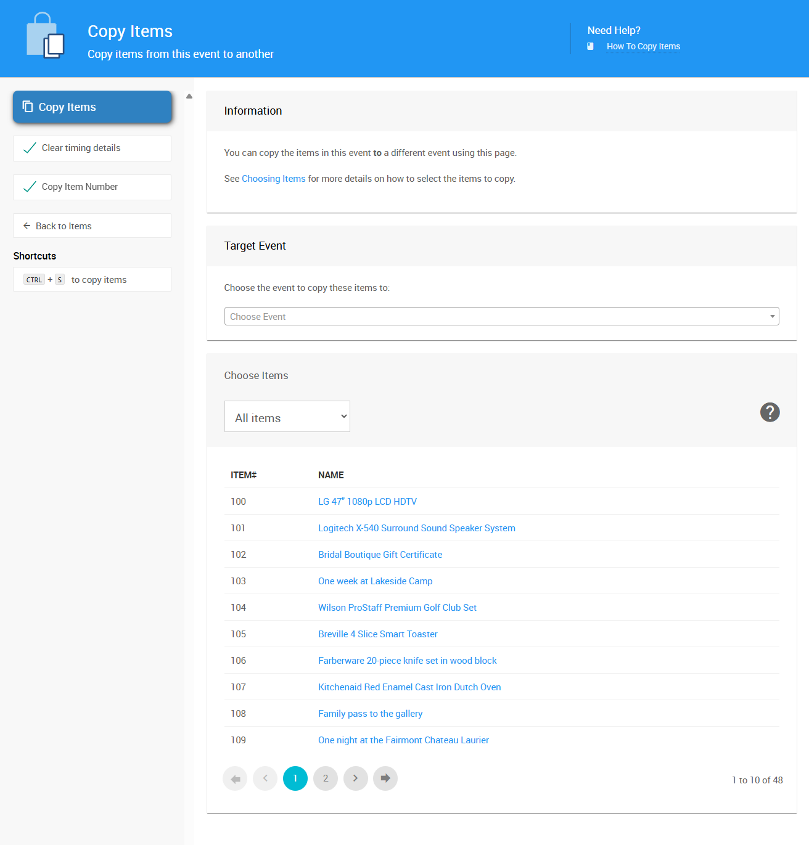
Task: Click the shopping bag copy icon in header
Action: 46,36
